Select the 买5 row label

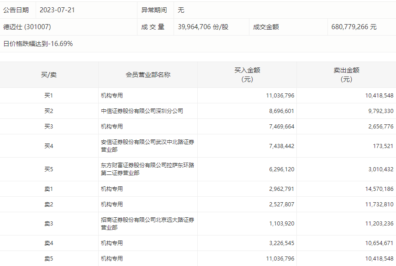click(49, 169)
